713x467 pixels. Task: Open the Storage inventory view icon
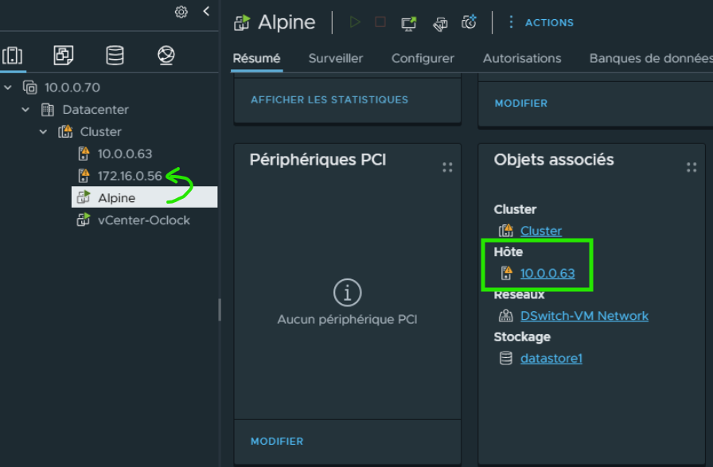(115, 55)
